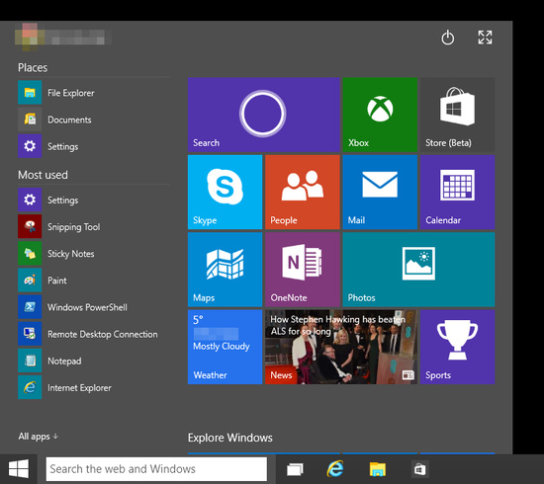This screenshot has height=484, width=544.
Task: Expand the All apps list
Action: (39, 437)
